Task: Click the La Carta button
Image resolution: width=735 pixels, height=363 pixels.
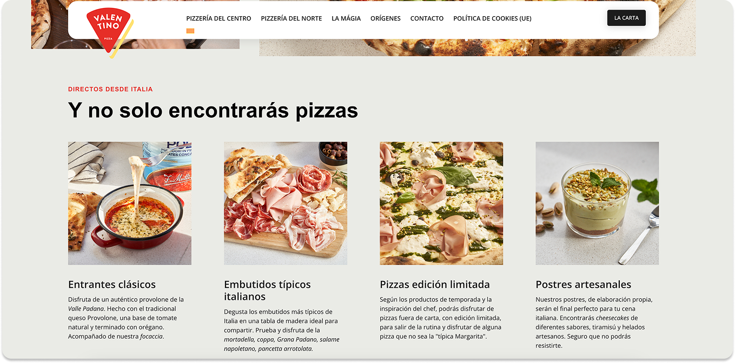Action: coord(626,18)
